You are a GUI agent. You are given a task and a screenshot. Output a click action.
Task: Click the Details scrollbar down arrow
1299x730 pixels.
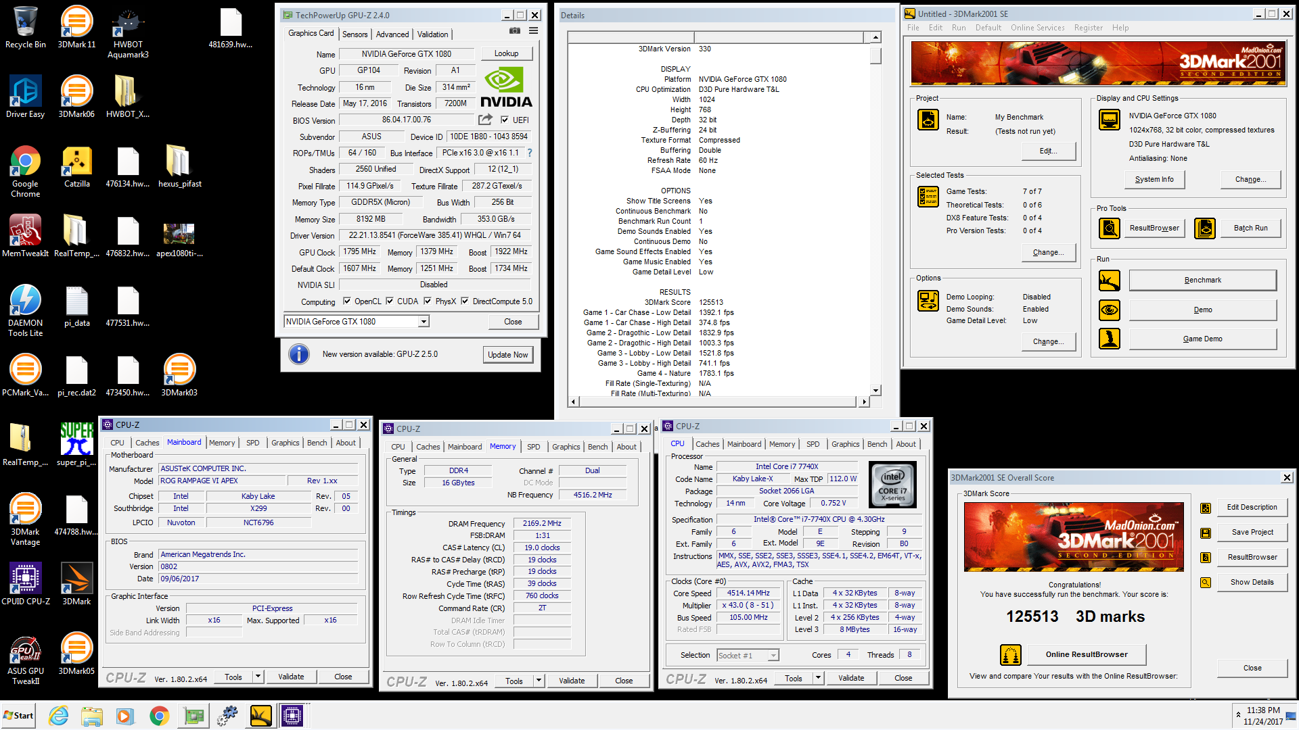pyautogui.click(x=875, y=390)
